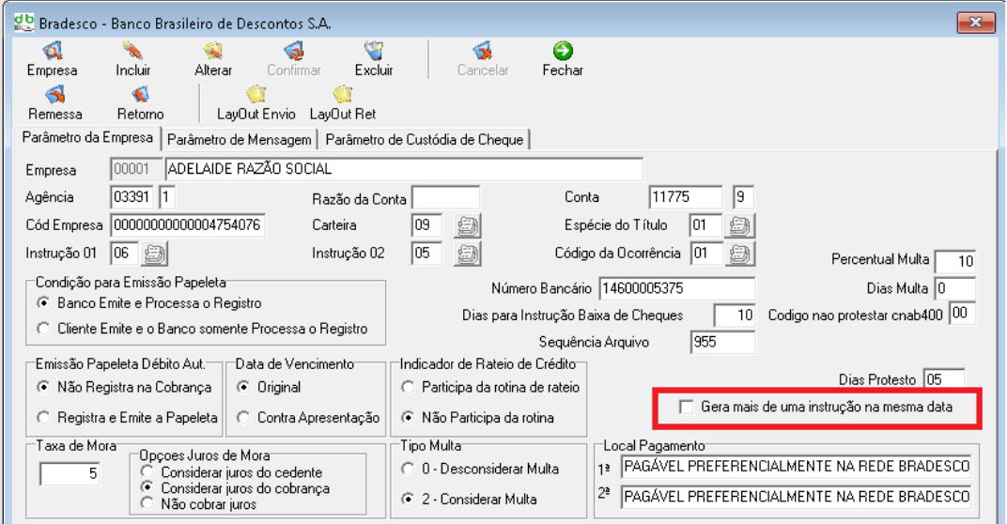The image size is (1007, 524).
Task: Open the Retorno toolbar icon
Action: (140, 95)
